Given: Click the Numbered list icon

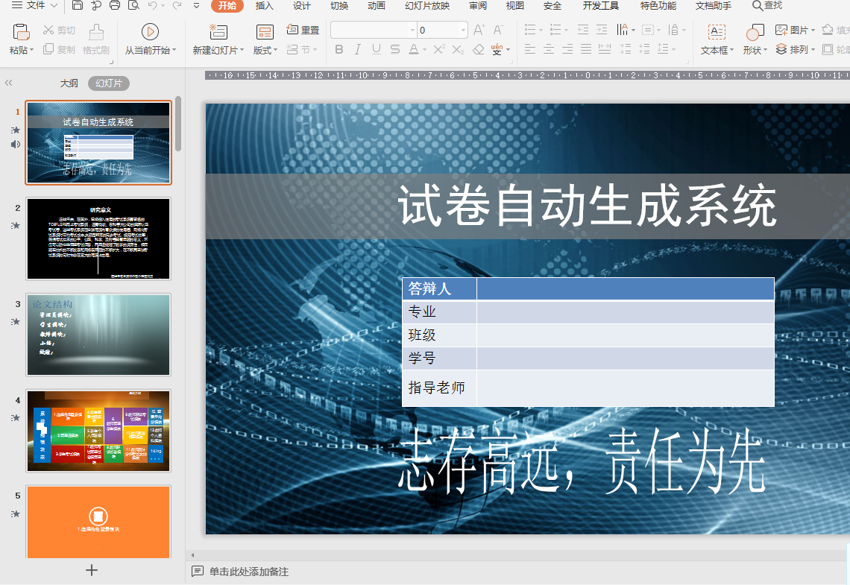Looking at the screenshot, I should [x=555, y=30].
